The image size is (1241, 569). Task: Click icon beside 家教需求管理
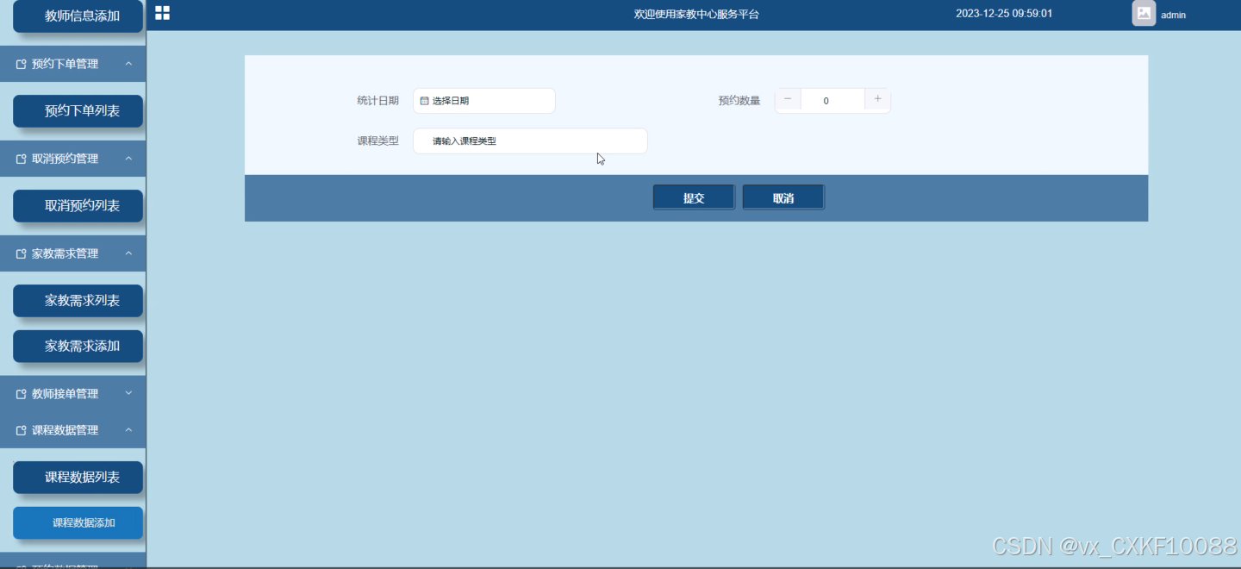pyautogui.click(x=22, y=253)
